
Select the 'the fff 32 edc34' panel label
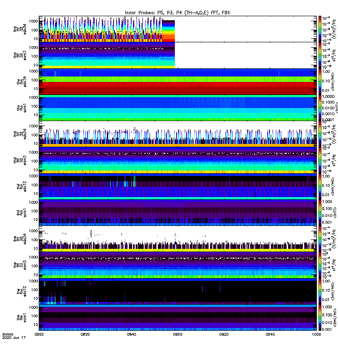tap(20, 239)
